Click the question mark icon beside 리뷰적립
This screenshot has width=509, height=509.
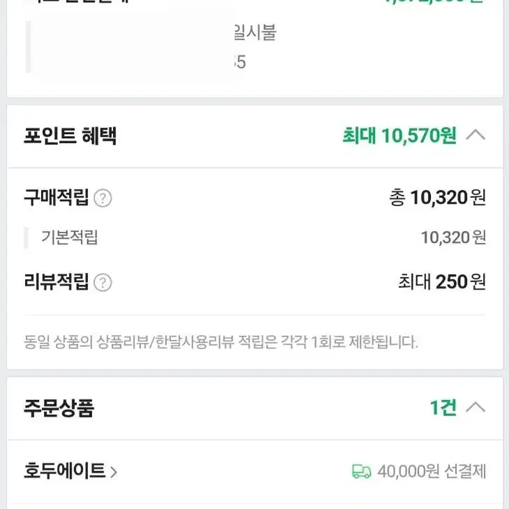point(103,282)
